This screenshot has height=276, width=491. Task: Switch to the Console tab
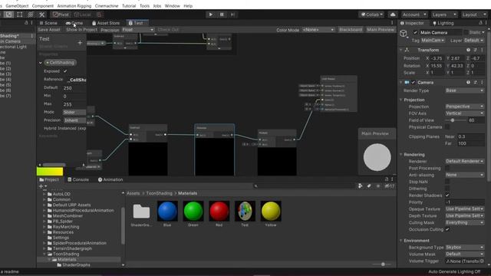point(78,179)
